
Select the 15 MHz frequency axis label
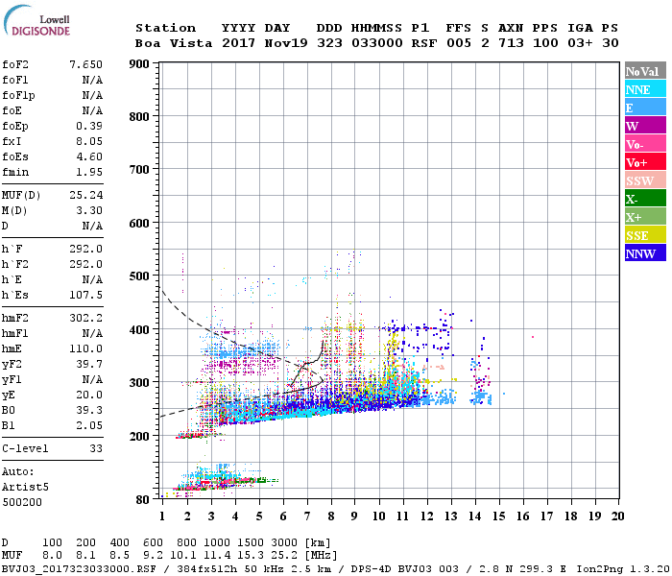(x=498, y=516)
